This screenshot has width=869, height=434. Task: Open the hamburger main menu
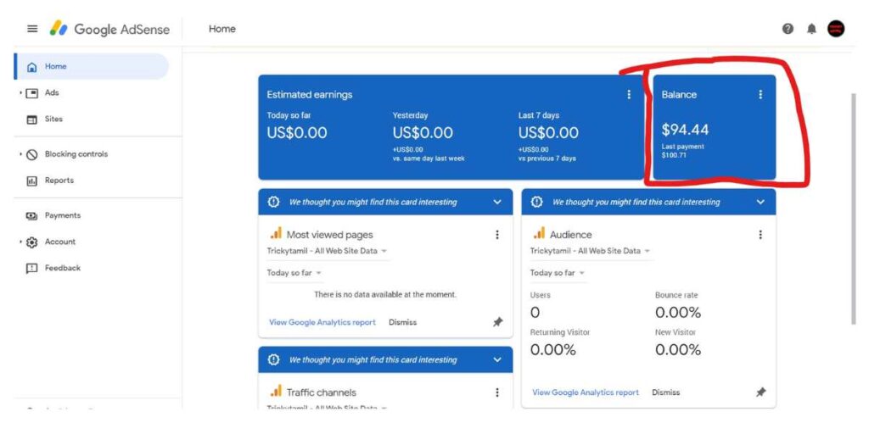coord(32,29)
